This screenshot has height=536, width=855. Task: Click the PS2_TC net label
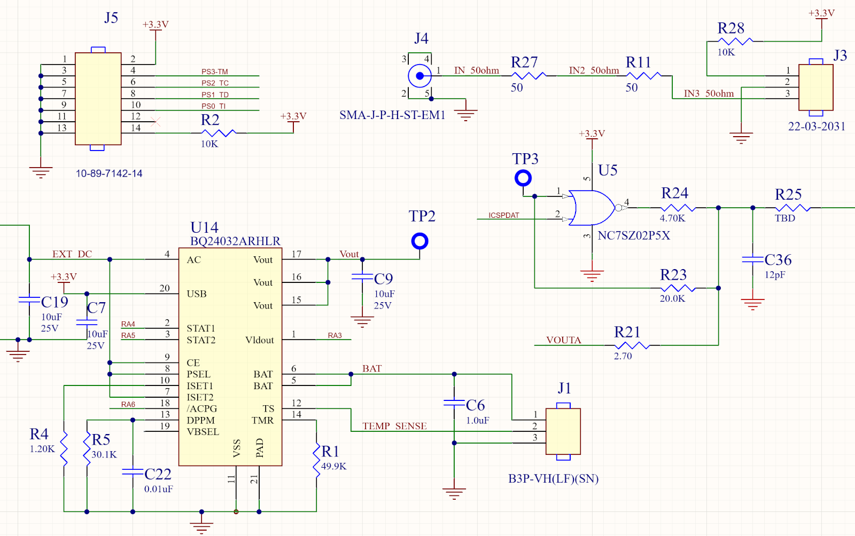click(x=215, y=83)
